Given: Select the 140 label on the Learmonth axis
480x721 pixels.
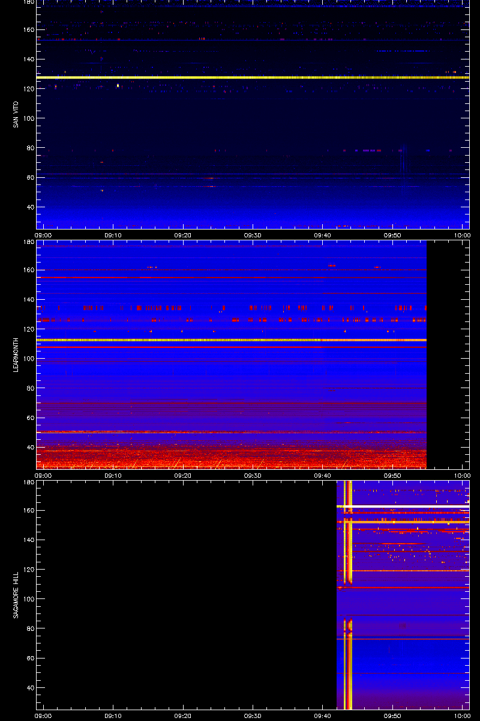Looking at the screenshot, I should [28, 299].
